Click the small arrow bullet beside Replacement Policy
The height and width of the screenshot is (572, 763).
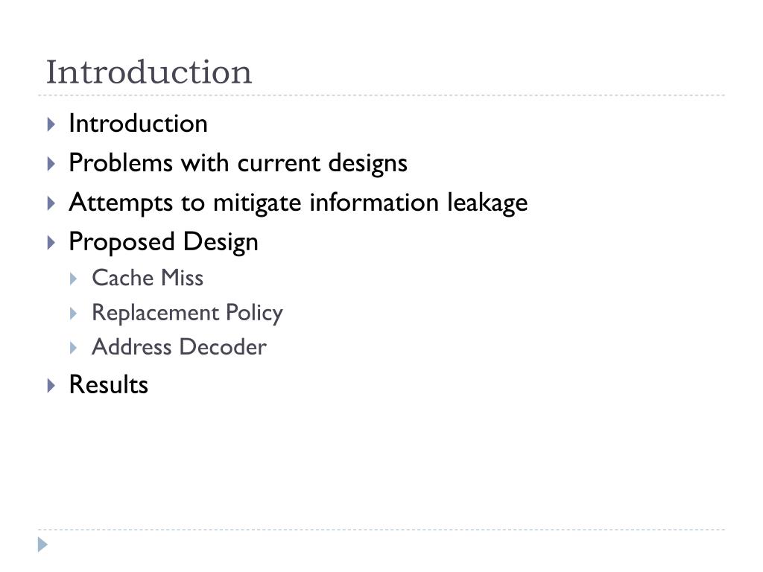(x=74, y=314)
